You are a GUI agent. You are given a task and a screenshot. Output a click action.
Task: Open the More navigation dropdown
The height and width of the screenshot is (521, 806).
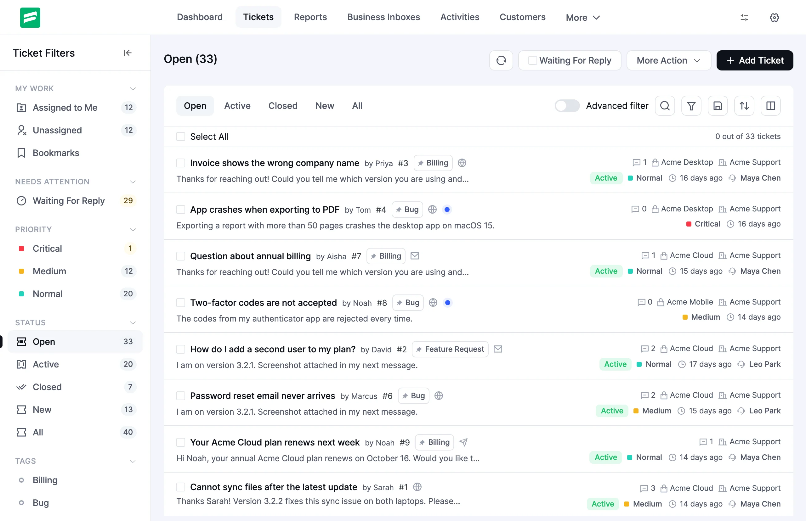click(582, 18)
